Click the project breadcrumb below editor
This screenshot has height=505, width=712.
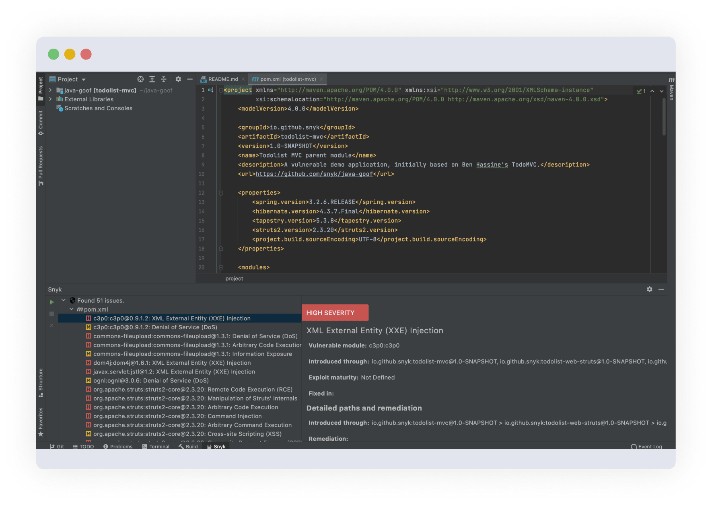pyautogui.click(x=234, y=279)
